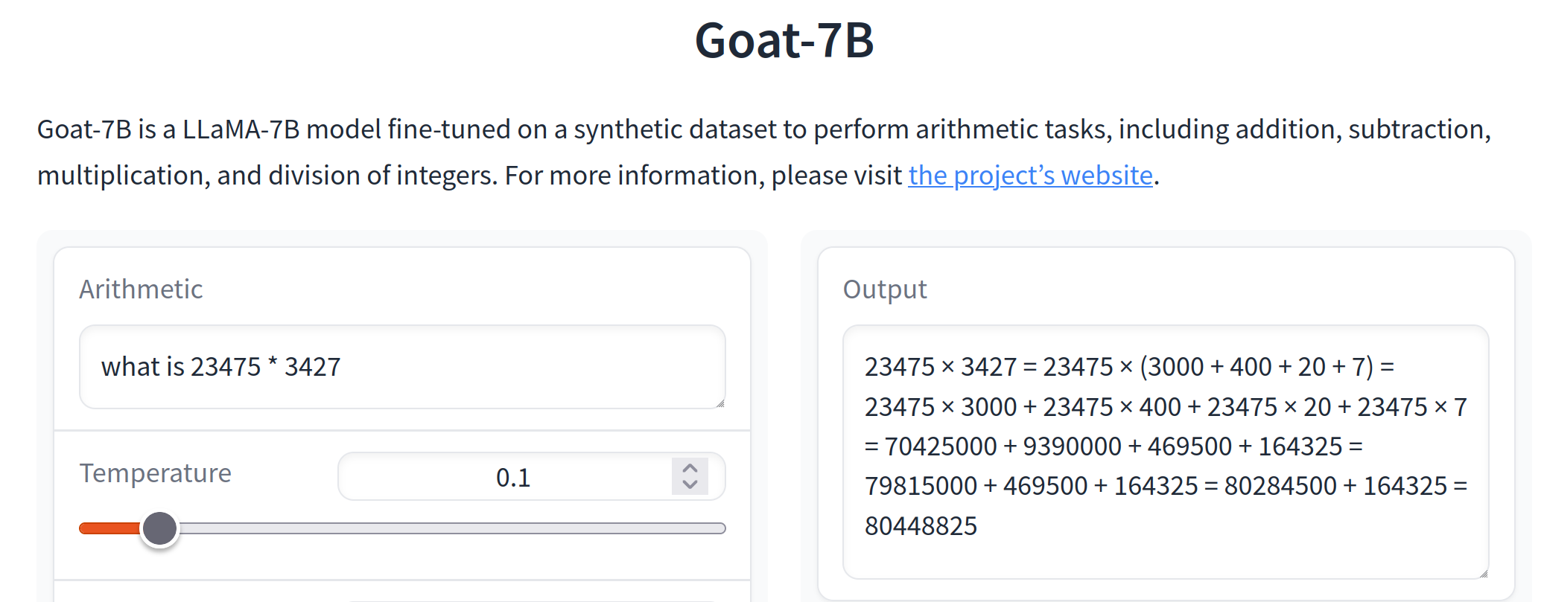Click the typed text 'what is 23475 * 3427'

coord(220,367)
